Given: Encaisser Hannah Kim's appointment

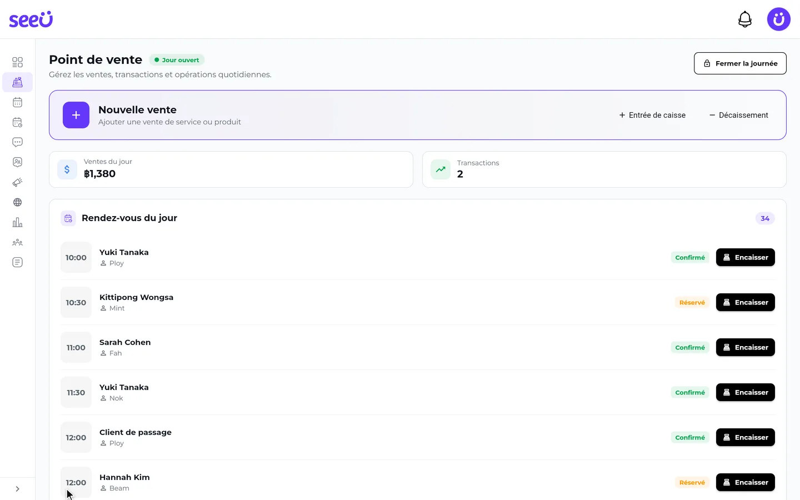Looking at the screenshot, I should [746, 482].
